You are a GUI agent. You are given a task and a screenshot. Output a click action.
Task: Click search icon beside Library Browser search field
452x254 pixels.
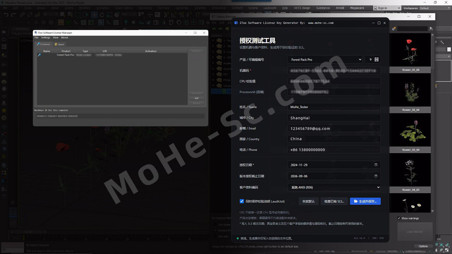pyautogui.click(x=431, y=29)
